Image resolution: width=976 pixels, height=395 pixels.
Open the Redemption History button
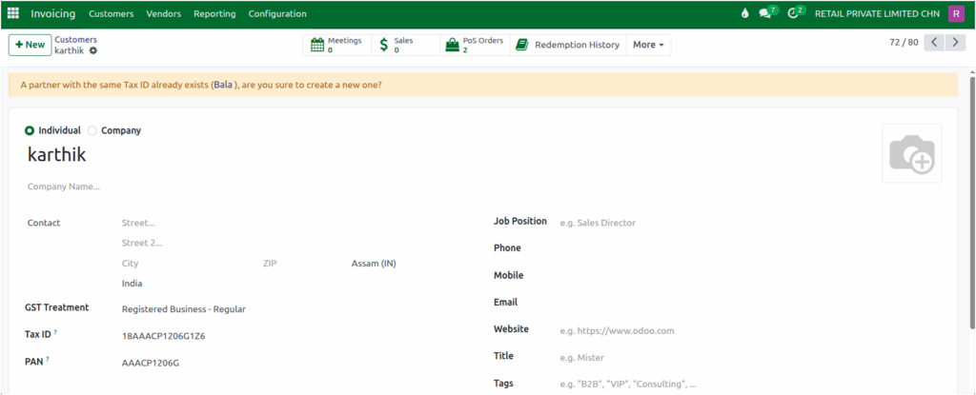[x=568, y=45]
